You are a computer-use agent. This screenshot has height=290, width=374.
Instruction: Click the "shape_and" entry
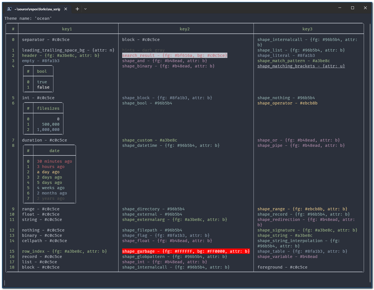point(165,61)
